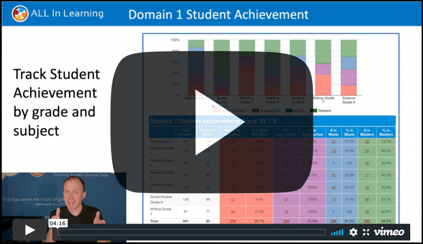
Task: Open the underlined 325 Masters total link
Action: [367, 222]
